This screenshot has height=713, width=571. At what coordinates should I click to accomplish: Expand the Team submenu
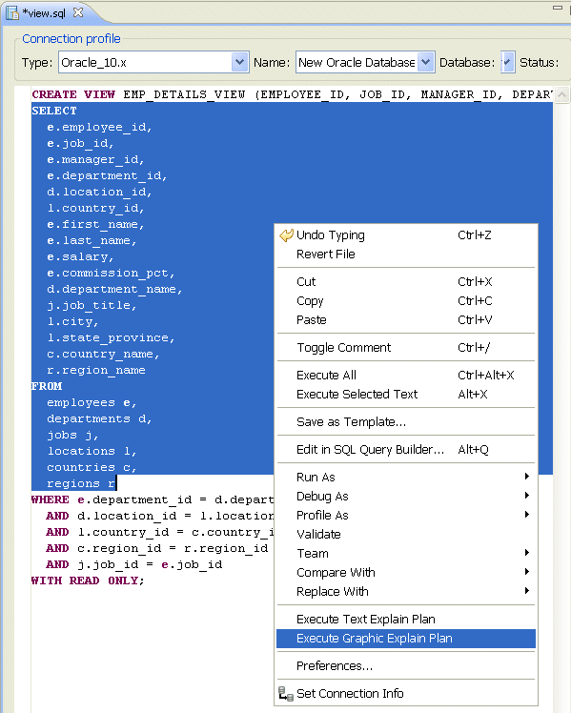tap(527, 553)
